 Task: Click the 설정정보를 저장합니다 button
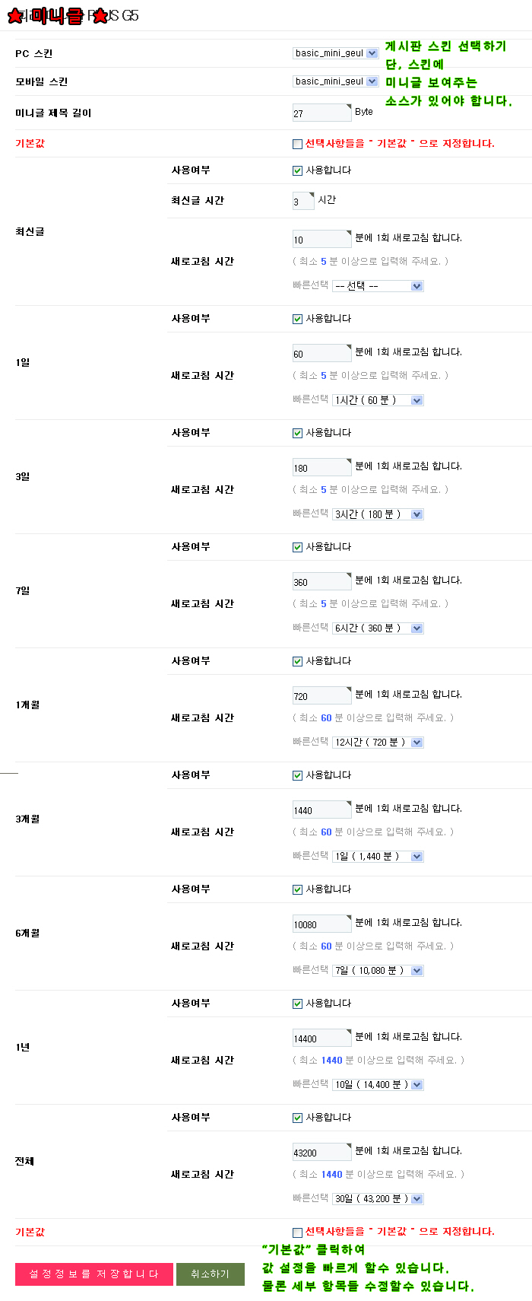(94, 1274)
